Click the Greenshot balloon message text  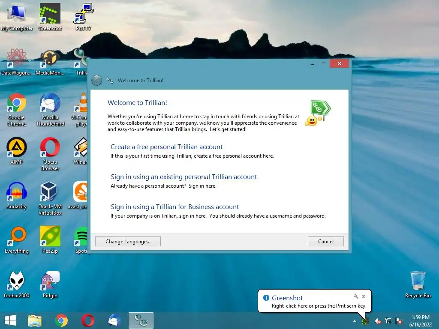319,306
